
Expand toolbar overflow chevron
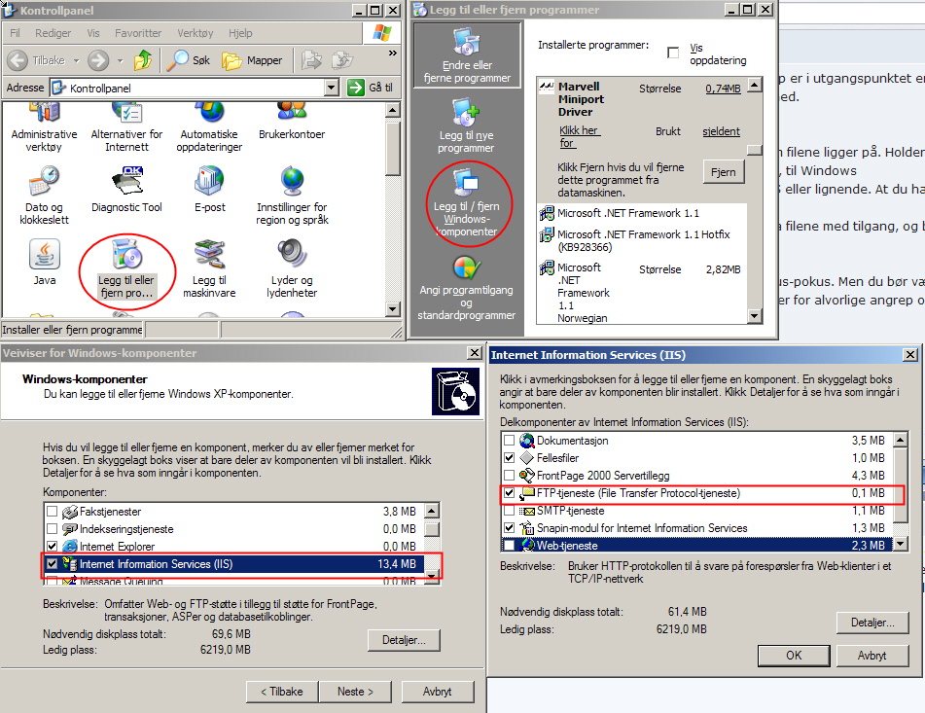click(x=393, y=53)
